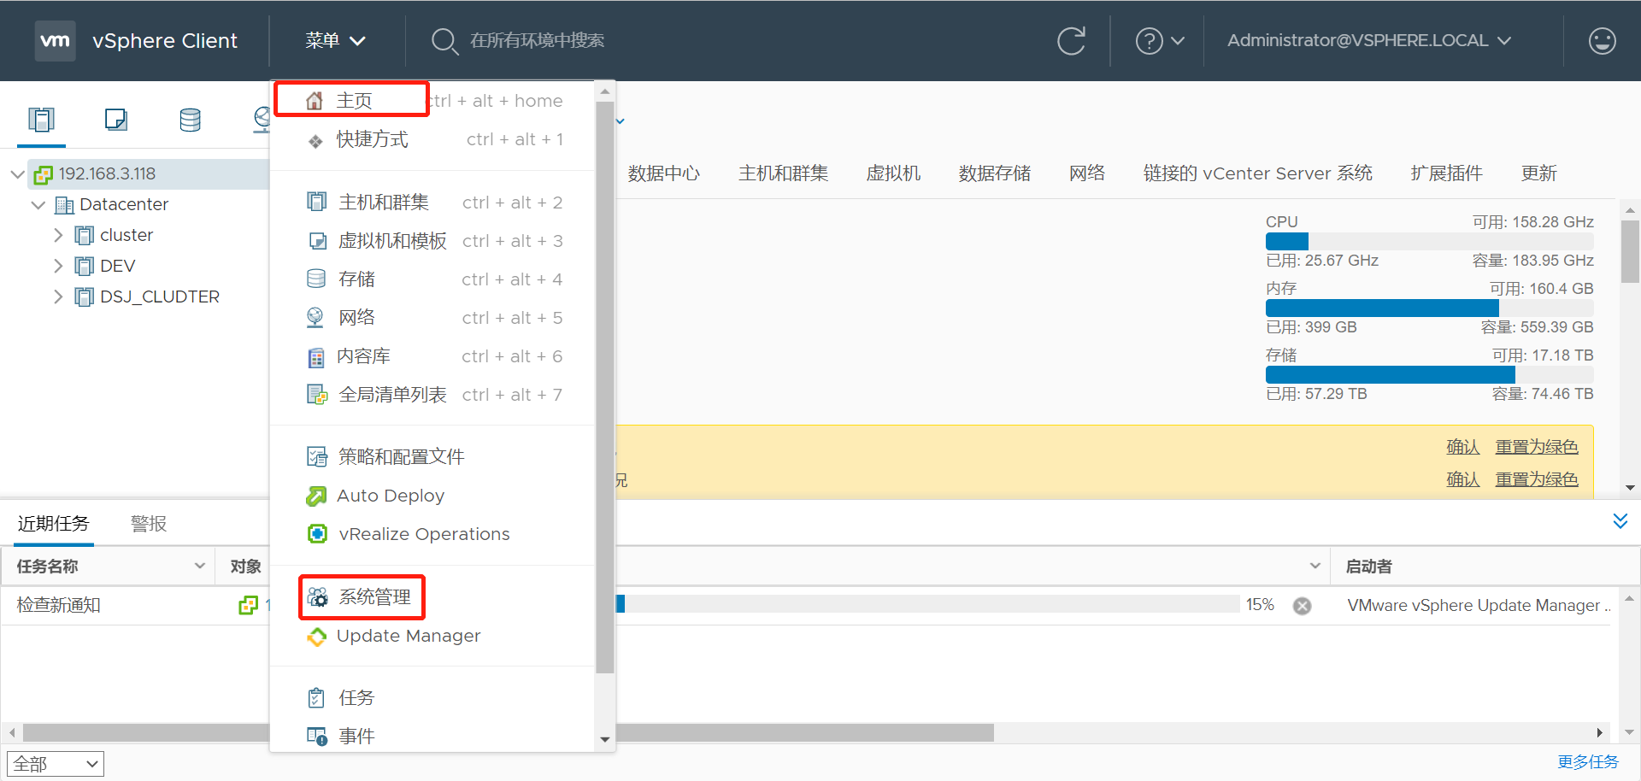Switch to VMs and Templates navigator icon
Viewport: 1641px width, 781px height.
tap(115, 120)
